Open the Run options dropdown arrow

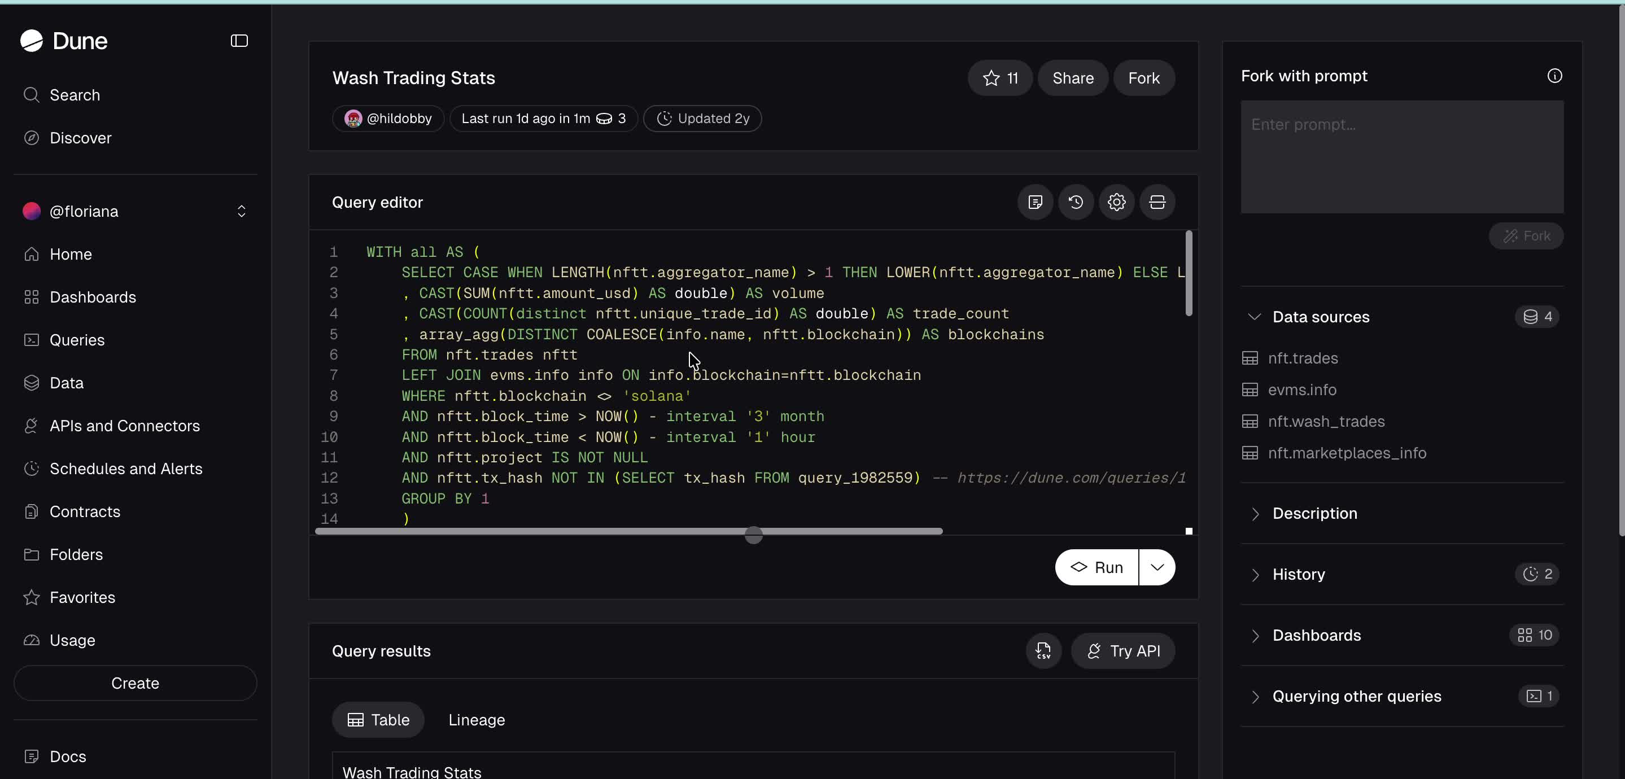(x=1157, y=568)
